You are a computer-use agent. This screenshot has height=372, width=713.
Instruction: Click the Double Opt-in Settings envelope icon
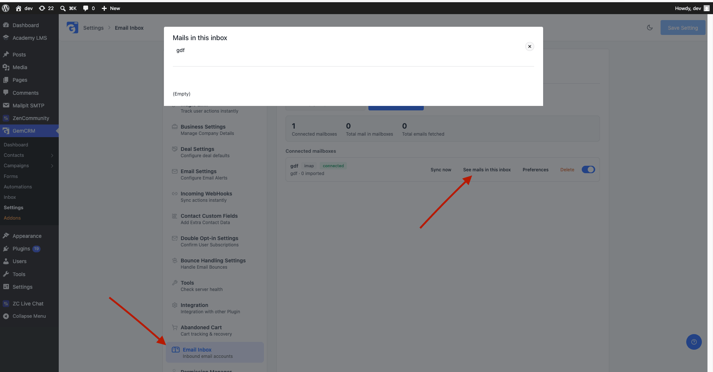175,238
